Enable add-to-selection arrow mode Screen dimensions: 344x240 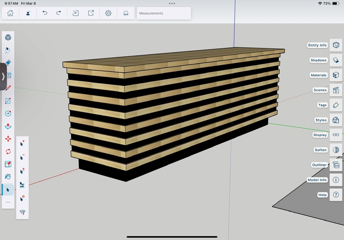(x=22, y=143)
